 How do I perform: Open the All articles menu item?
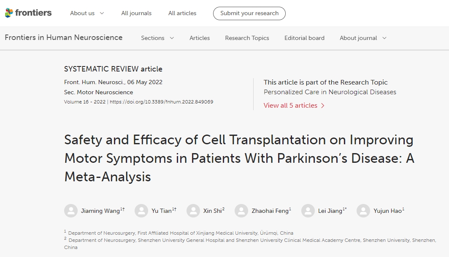click(182, 13)
